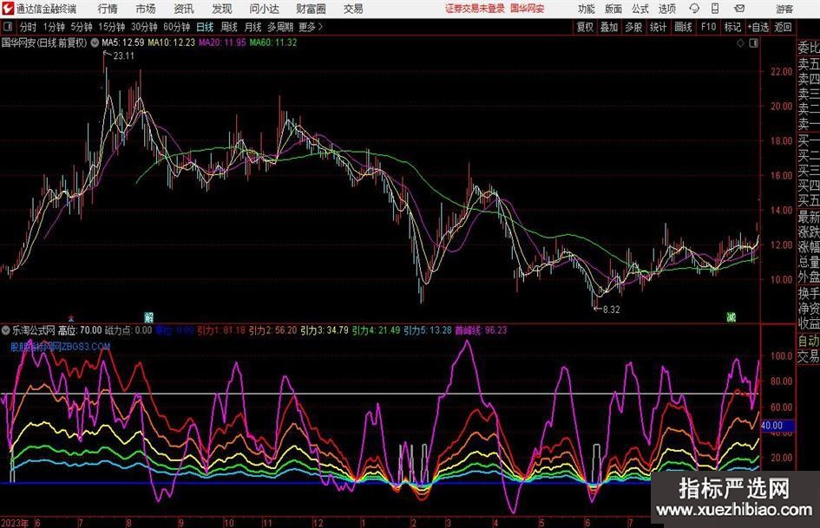
Task: Click the 乐淘公式网 indicator name
Action: (x=34, y=330)
